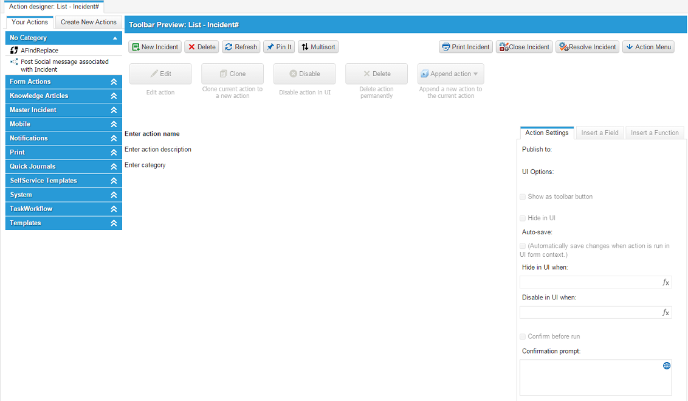Click the Close Incident icon
The width and height of the screenshot is (688, 401).
pos(503,47)
